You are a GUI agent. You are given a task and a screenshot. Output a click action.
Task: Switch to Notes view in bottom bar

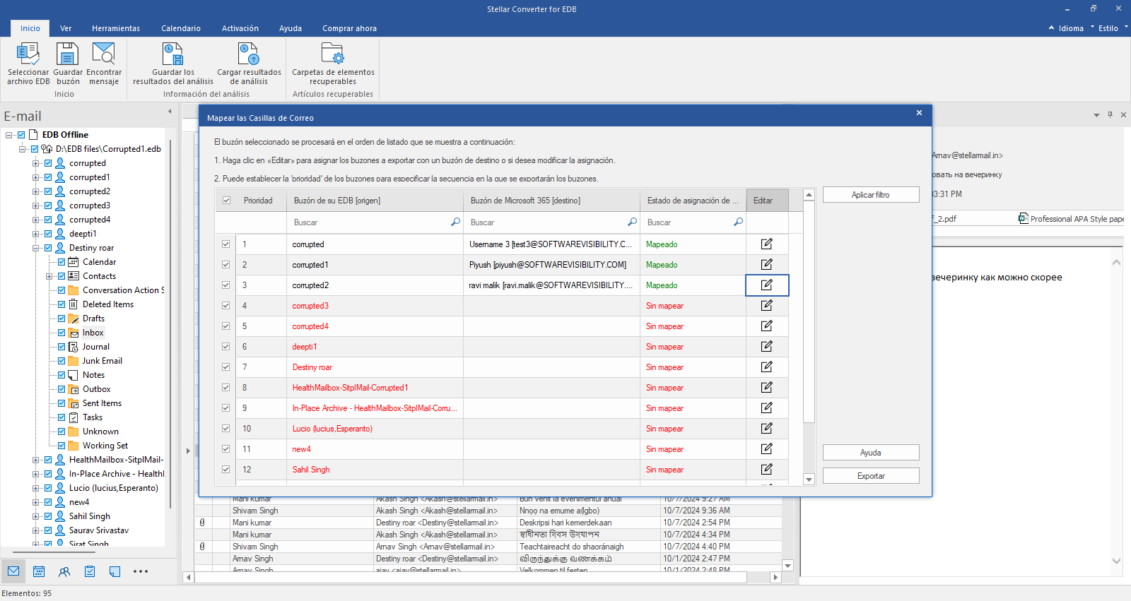pos(115,571)
